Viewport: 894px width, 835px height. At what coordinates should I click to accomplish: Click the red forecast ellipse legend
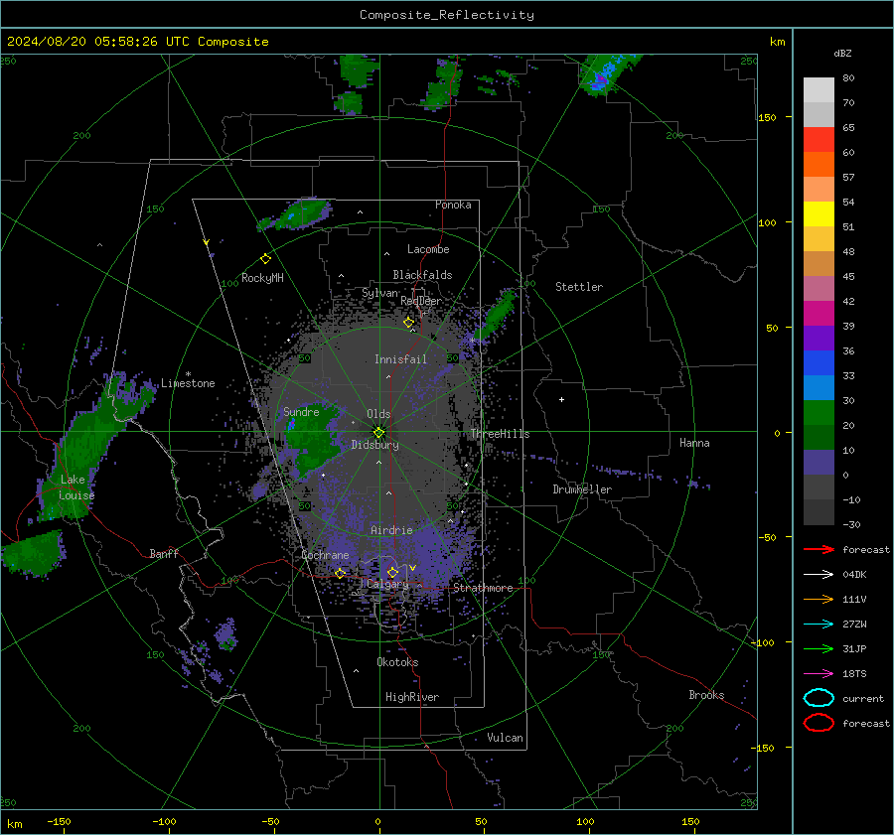[819, 723]
